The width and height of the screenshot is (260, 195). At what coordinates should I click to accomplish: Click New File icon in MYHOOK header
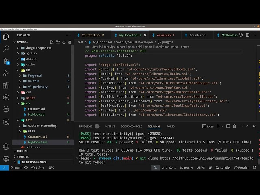[52, 42]
